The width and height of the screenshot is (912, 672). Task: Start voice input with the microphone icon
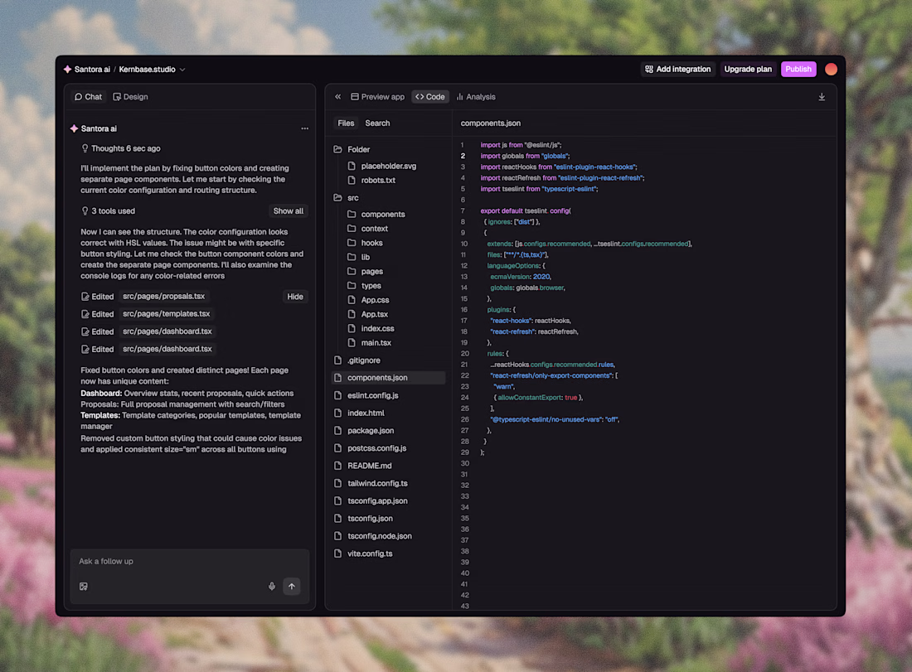pyautogui.click(x=272, y=587)
